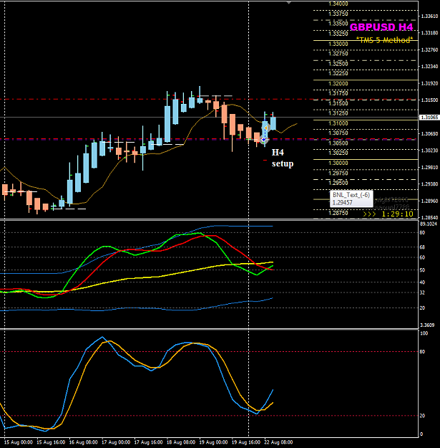Click the 19 Aug 00:00 time label
Image resolution: width=440 pixels, height=448 pixels.
(213, 442)
